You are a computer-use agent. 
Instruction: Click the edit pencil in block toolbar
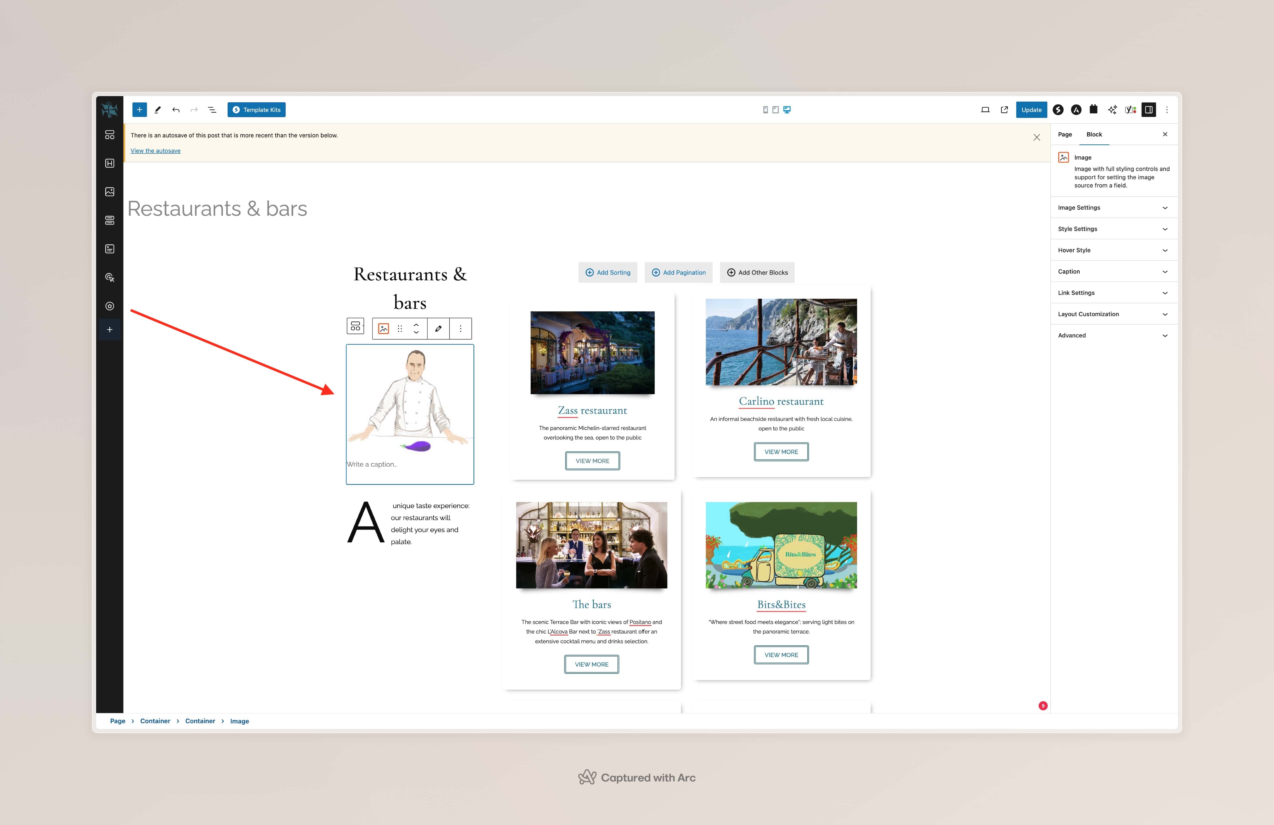click(x=438, y=328)
